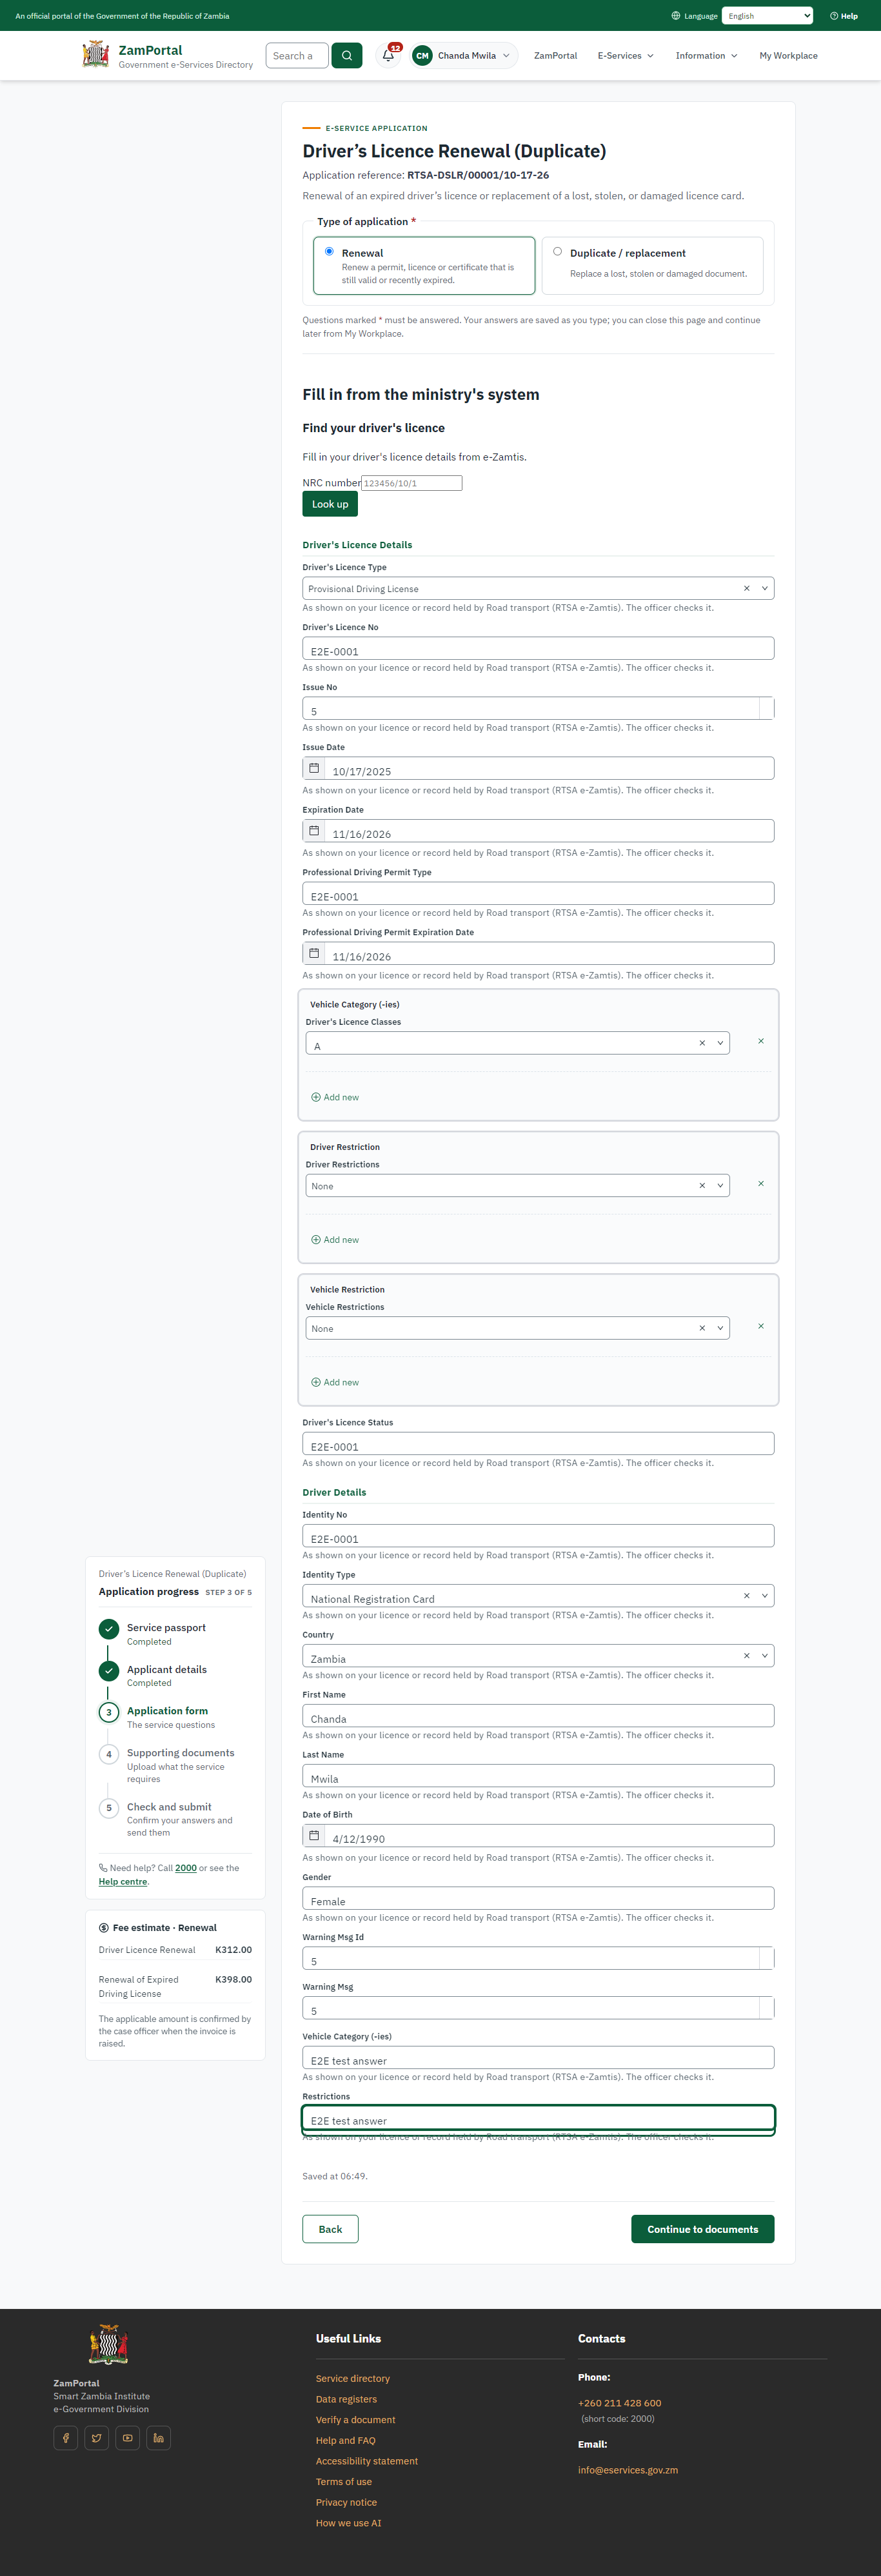Open the Date of Birth calendar icon
This screenshot has height=2576, width=881.
314,1835
